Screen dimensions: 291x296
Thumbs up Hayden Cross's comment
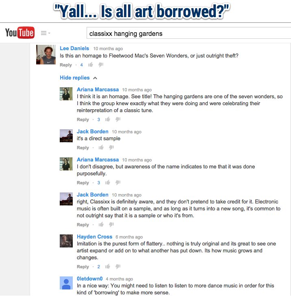[x=107, y=266]
